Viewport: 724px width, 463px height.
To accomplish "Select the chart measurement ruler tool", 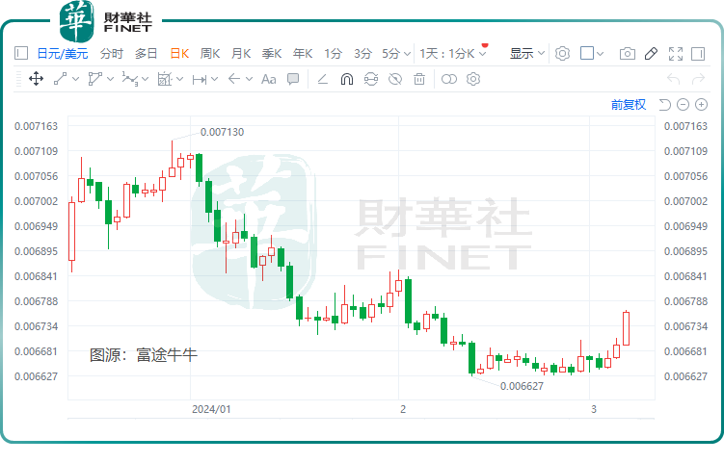I will (165, 79).
